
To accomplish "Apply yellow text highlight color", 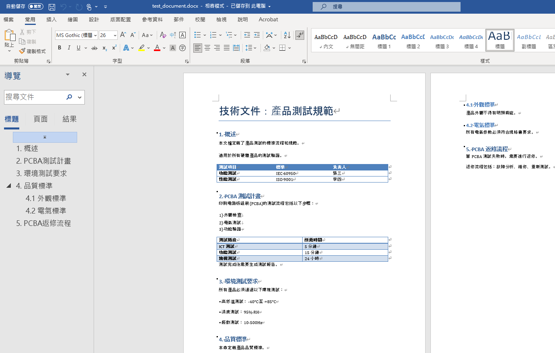I will point(141,48).
